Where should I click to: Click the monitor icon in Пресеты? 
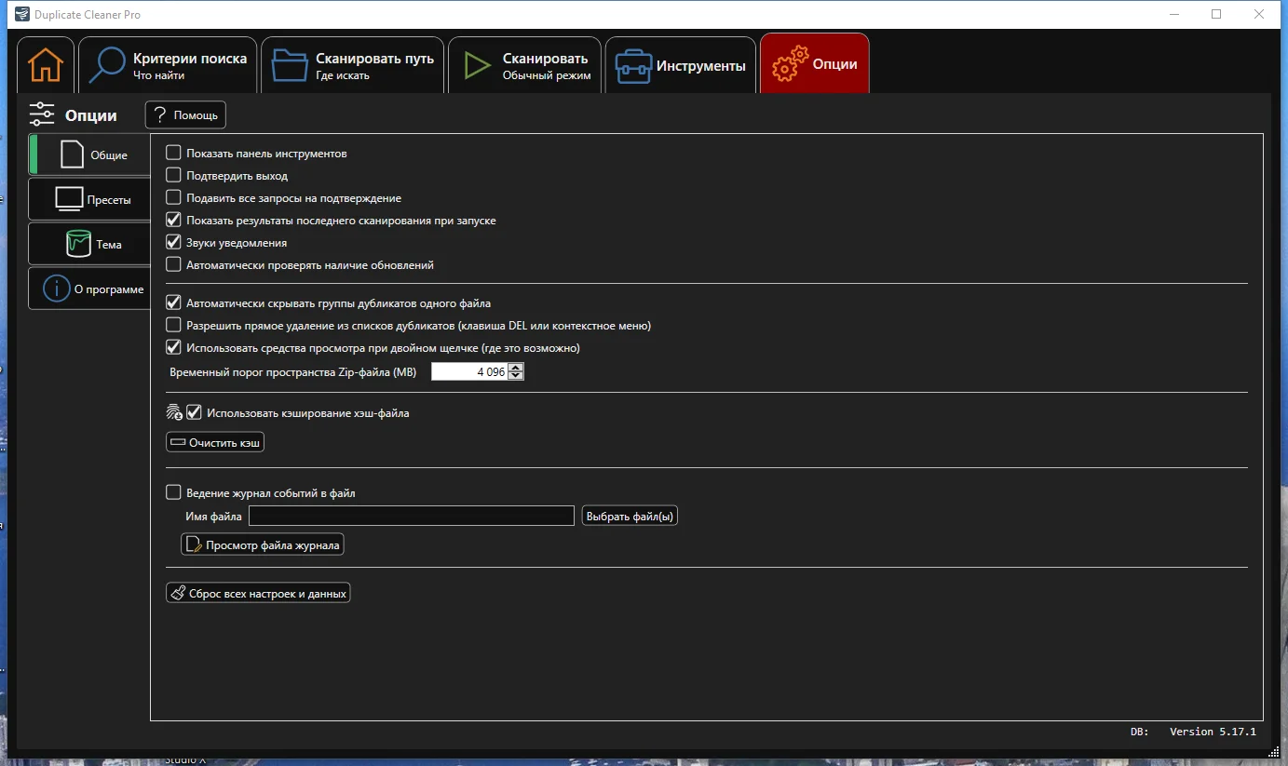(69, 199)
